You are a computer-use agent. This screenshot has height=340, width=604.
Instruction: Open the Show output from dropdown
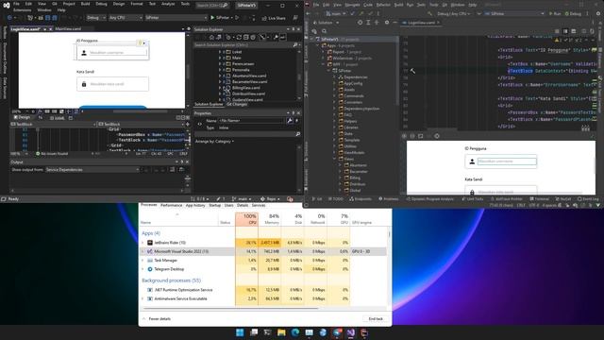(x=92, y=170)
